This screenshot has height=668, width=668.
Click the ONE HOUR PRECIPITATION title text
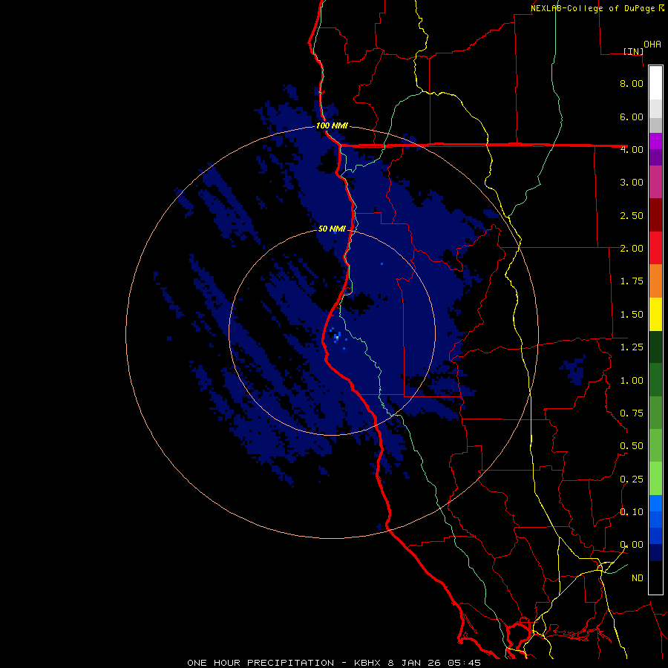[261, 663]
